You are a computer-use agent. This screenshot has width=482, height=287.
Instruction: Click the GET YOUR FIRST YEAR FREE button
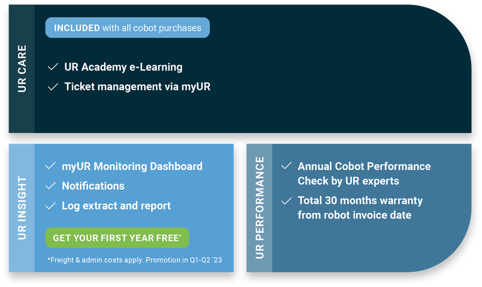tap(117, 238)
